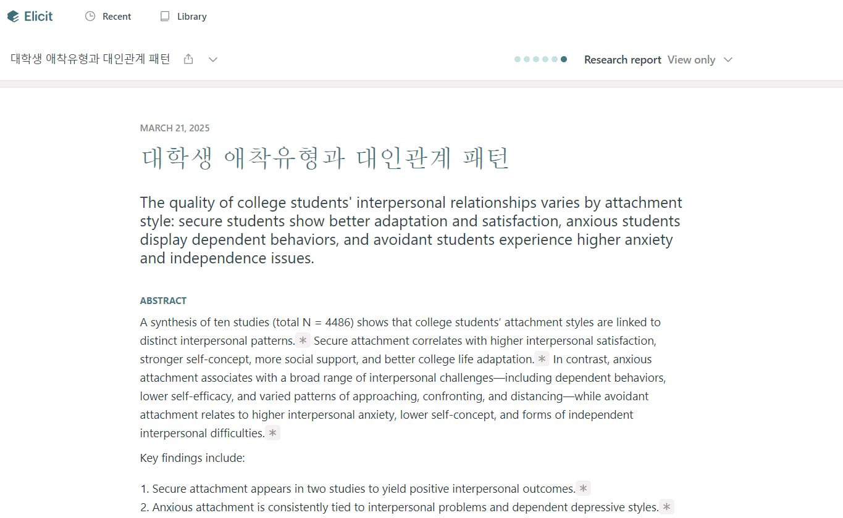843x518 pixels.
Task: Open Recent via the clock icon
Action: [90, 17]
